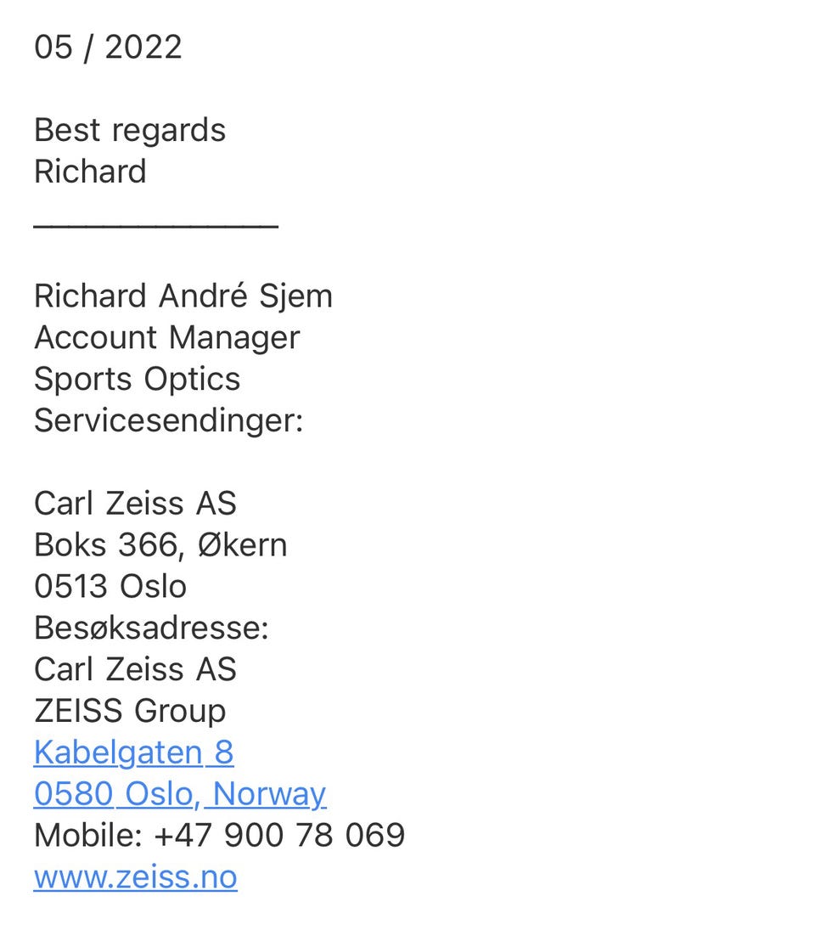Click the Servicesendinger: label
Viewport: 815px width, 930px height.
click(168, 420)
